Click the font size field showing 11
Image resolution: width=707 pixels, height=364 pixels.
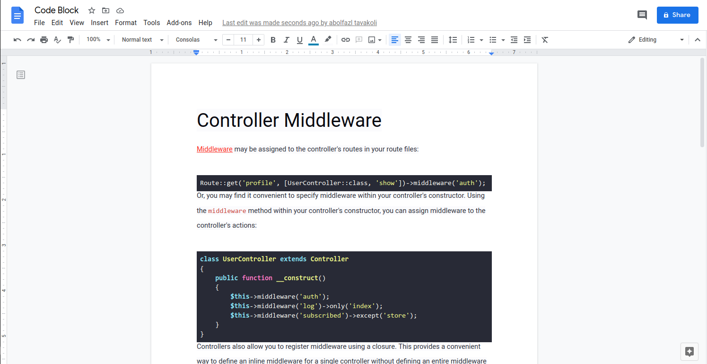[243, 40]
